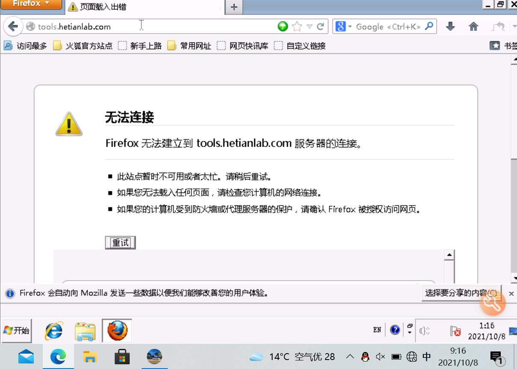Open file explorer in inner taskbar

(x=85, y=331)
